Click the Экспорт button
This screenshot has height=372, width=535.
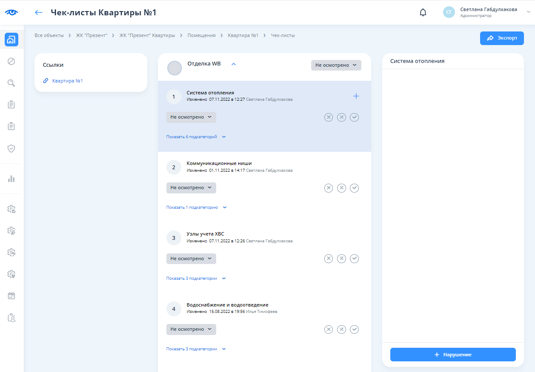(x=502, y=38)
